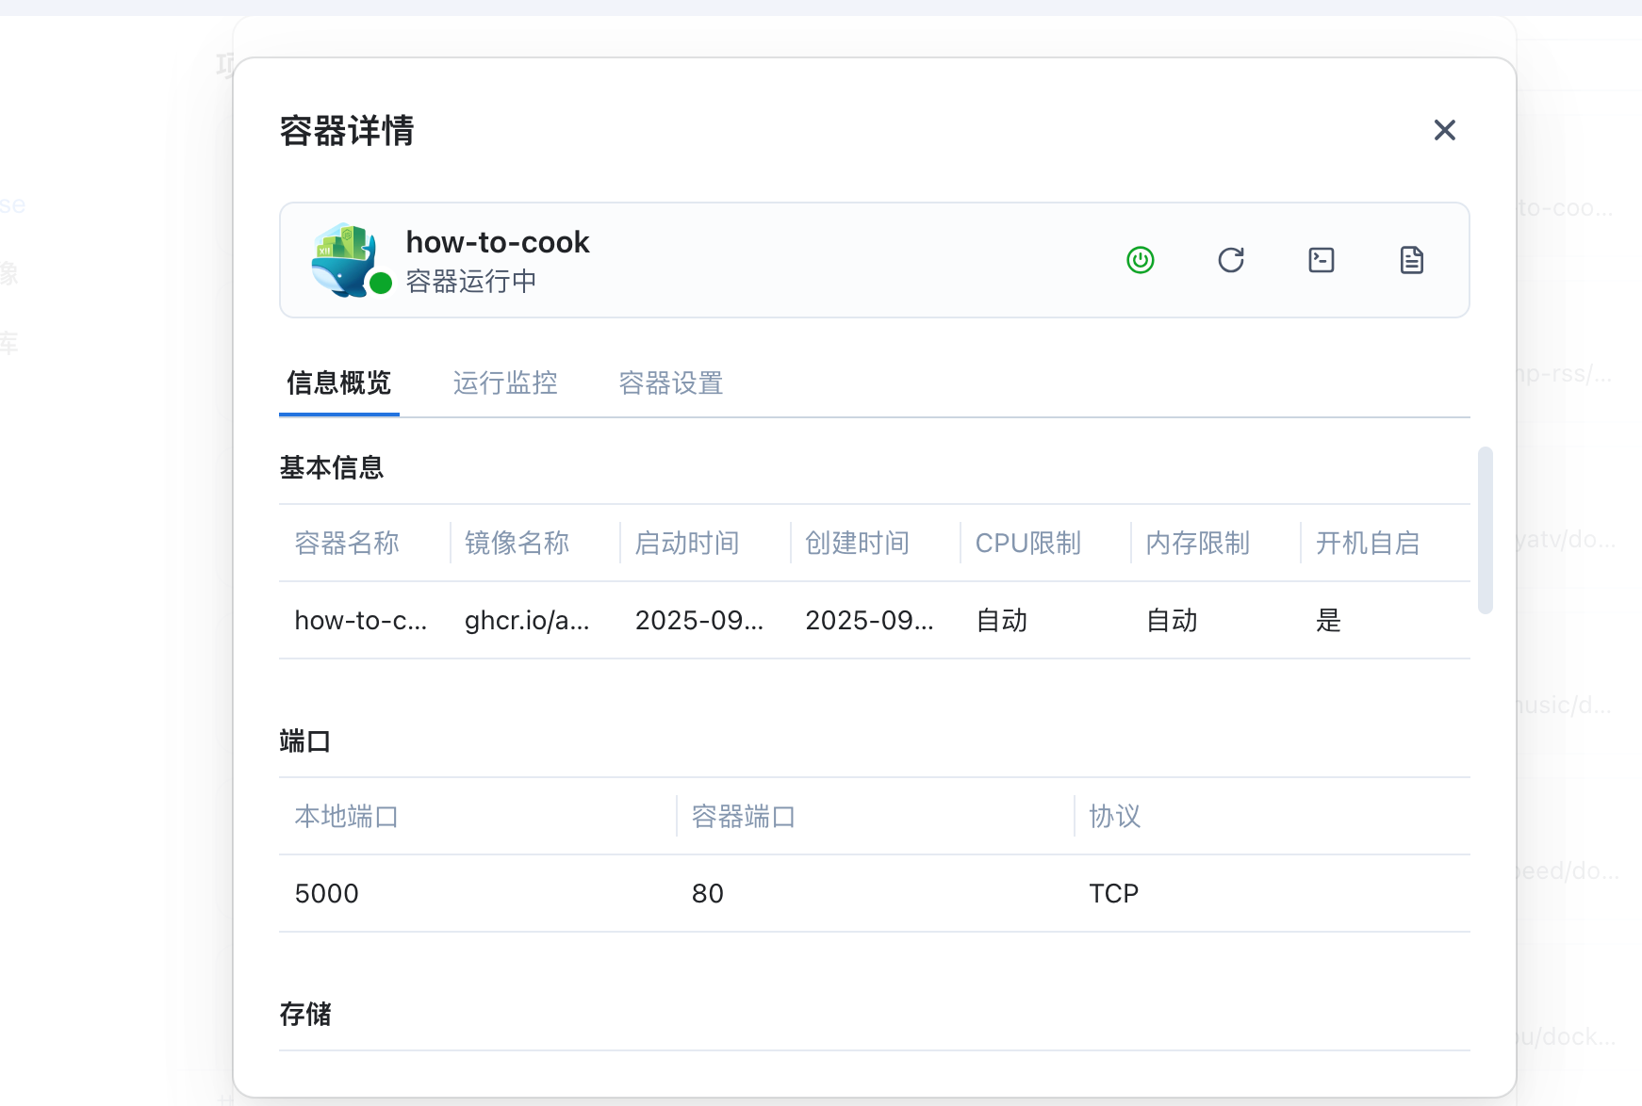Screen dimensions: 1642x1106
Task: Close the container details dialog
Action: point(1444,130)
